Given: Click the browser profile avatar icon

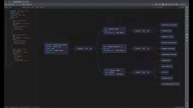Looking at the screenshot, I should point(180,4).
